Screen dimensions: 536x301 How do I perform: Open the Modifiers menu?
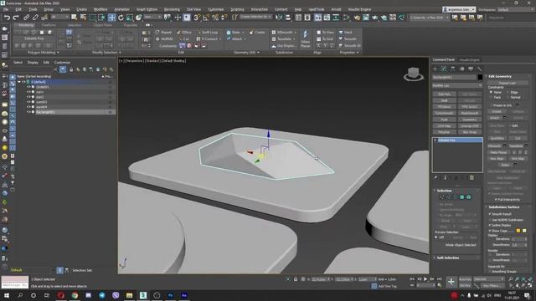pyautogui.click(x=100, y=9)
